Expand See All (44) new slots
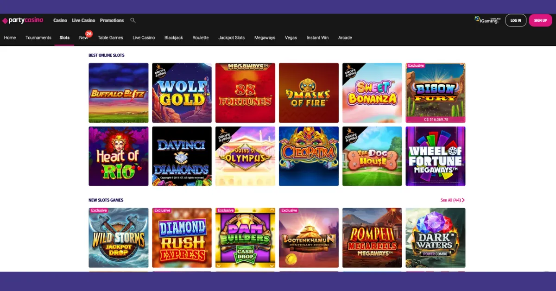 [452, 200]
